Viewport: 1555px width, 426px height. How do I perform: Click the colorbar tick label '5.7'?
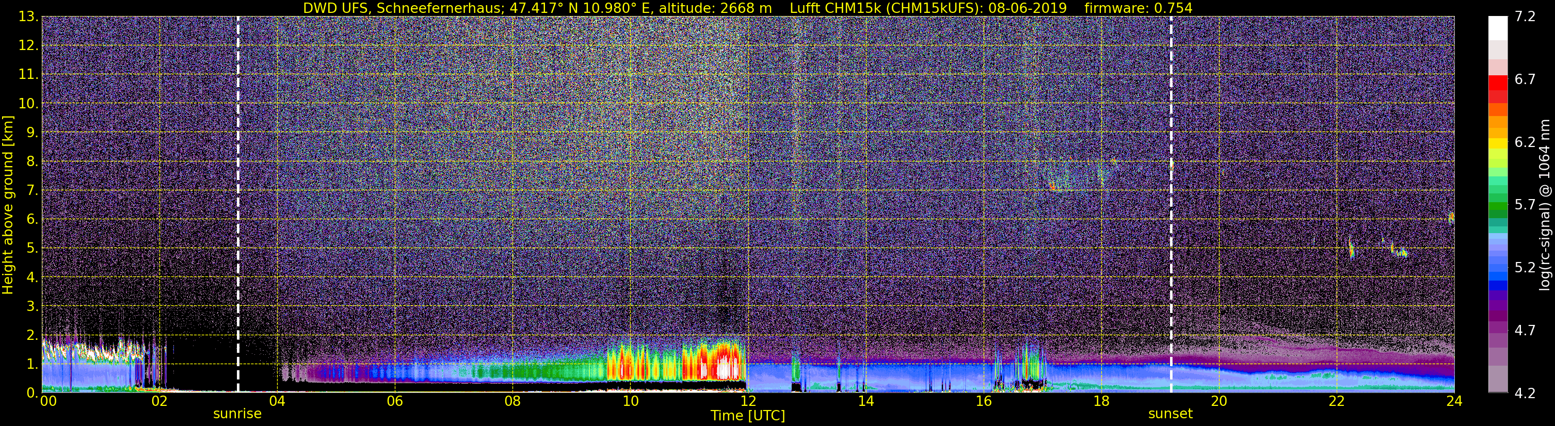click(x=1525, y=205)
